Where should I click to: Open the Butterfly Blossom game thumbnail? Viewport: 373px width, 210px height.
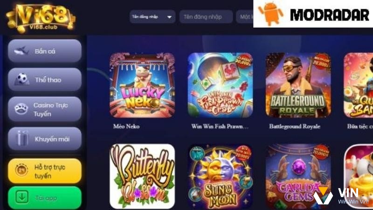pyautogui.click(x=142, y=176)
